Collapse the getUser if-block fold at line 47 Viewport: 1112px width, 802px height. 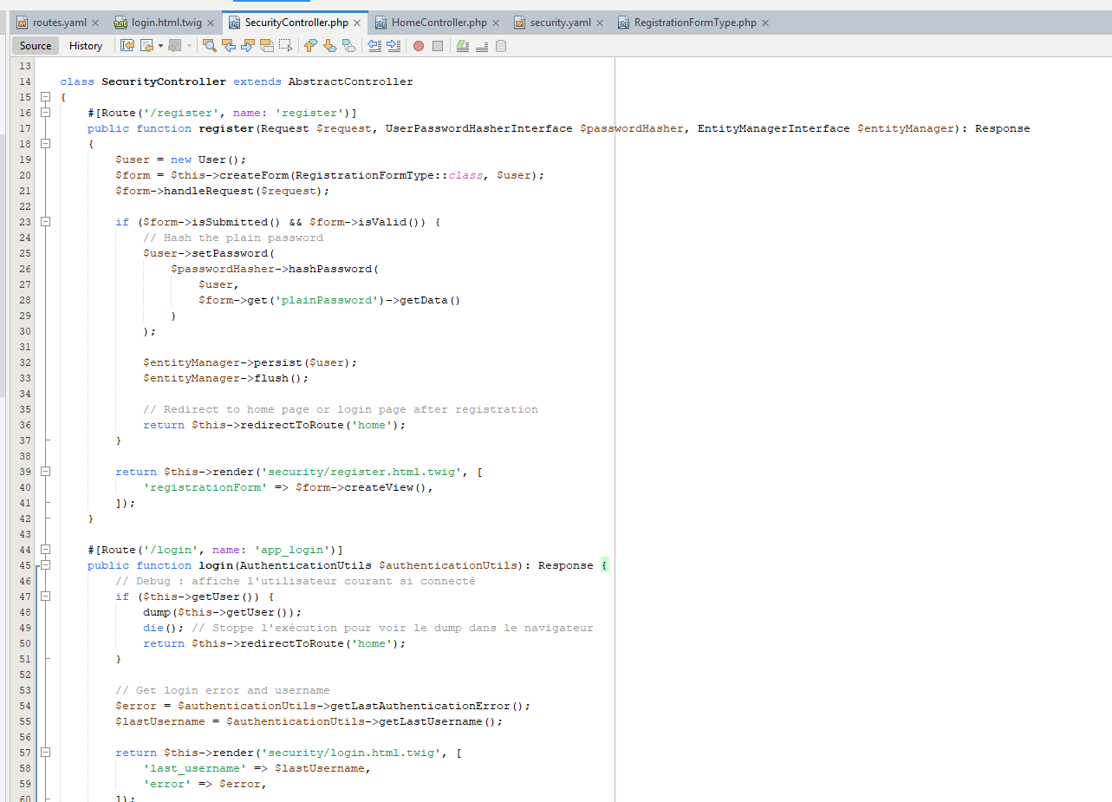(46, 597)
